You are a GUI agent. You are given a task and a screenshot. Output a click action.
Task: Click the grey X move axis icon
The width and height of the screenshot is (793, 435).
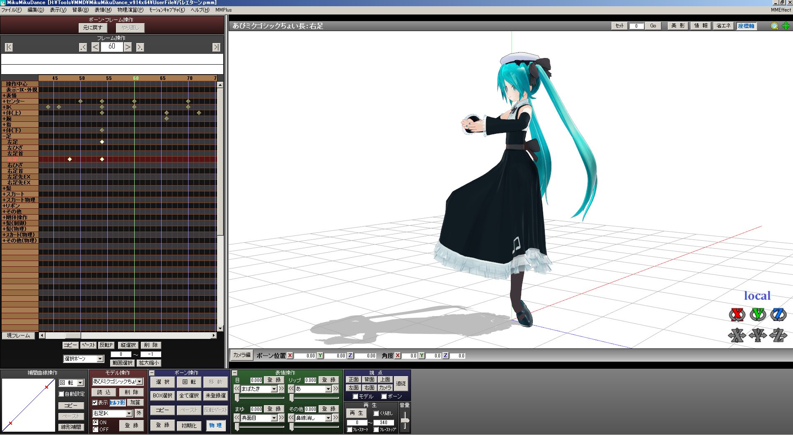[737, 335]
